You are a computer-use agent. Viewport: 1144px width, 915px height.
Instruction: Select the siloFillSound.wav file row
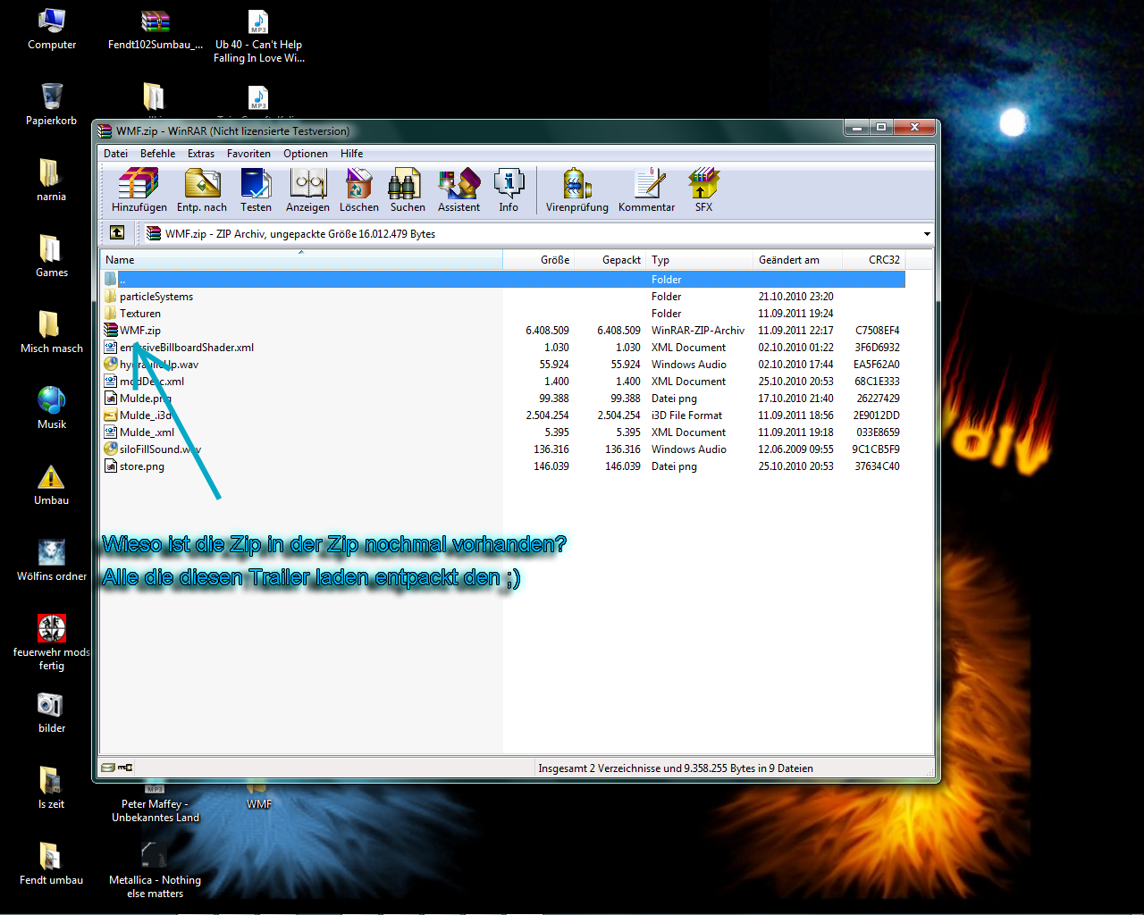pyautogui.click(x=503, y=449)
